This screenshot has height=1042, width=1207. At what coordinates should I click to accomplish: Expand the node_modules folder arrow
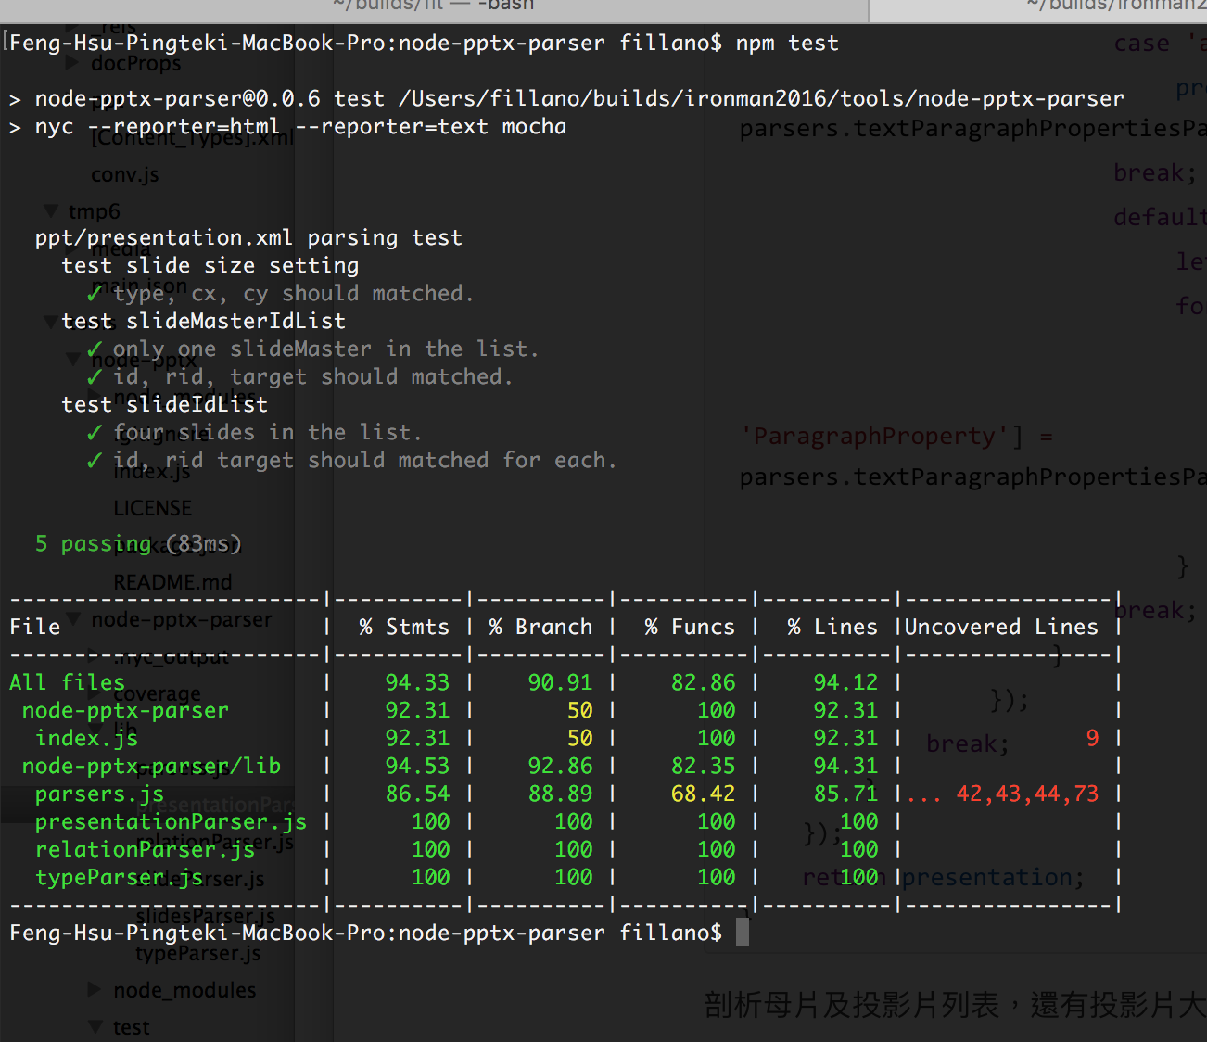[x=95, y=989]
